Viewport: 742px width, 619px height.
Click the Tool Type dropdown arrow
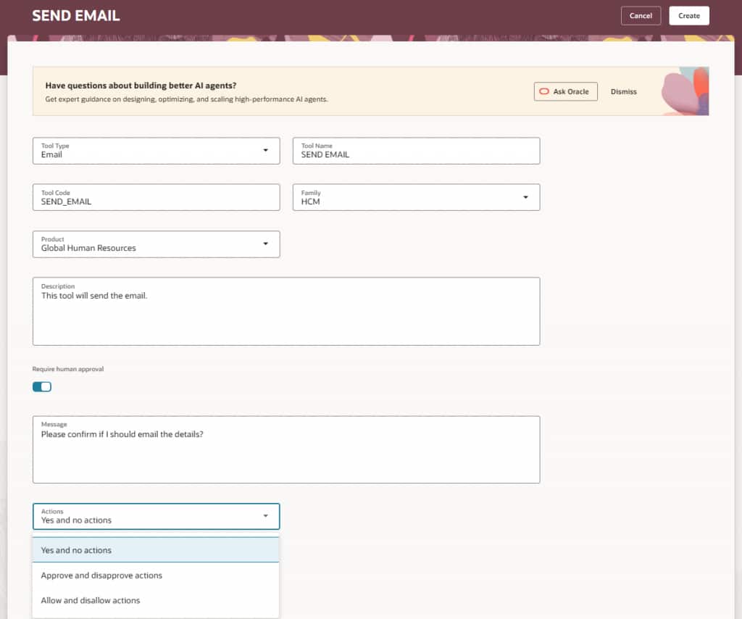pyautogui.click(x=266, y=150)
